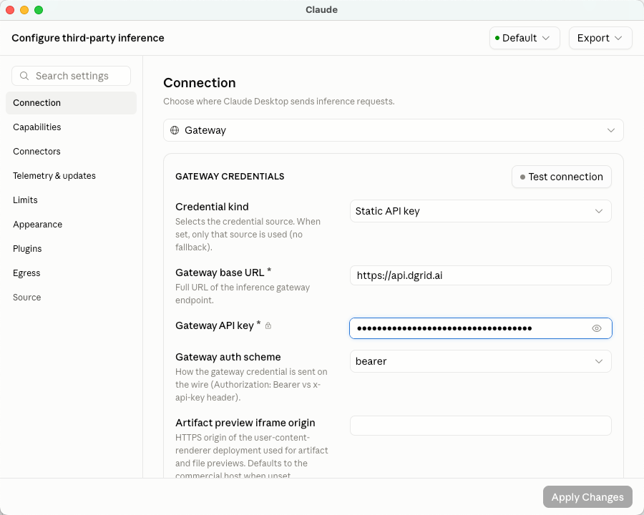Click into the Gateway API key field

pyautogui.click(x=481, y=328)
